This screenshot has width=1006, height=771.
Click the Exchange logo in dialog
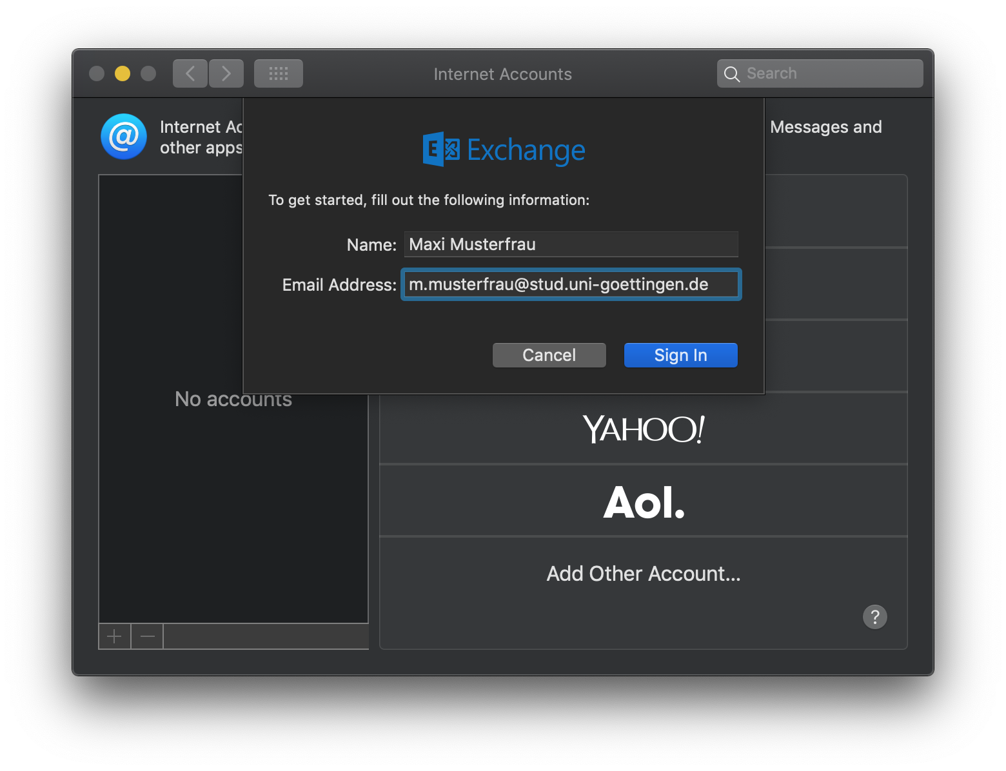click(x=504, y=150)
